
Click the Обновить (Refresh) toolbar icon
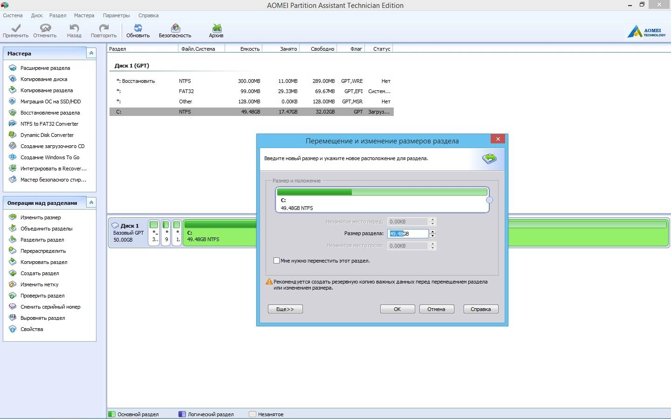[138, 31]
